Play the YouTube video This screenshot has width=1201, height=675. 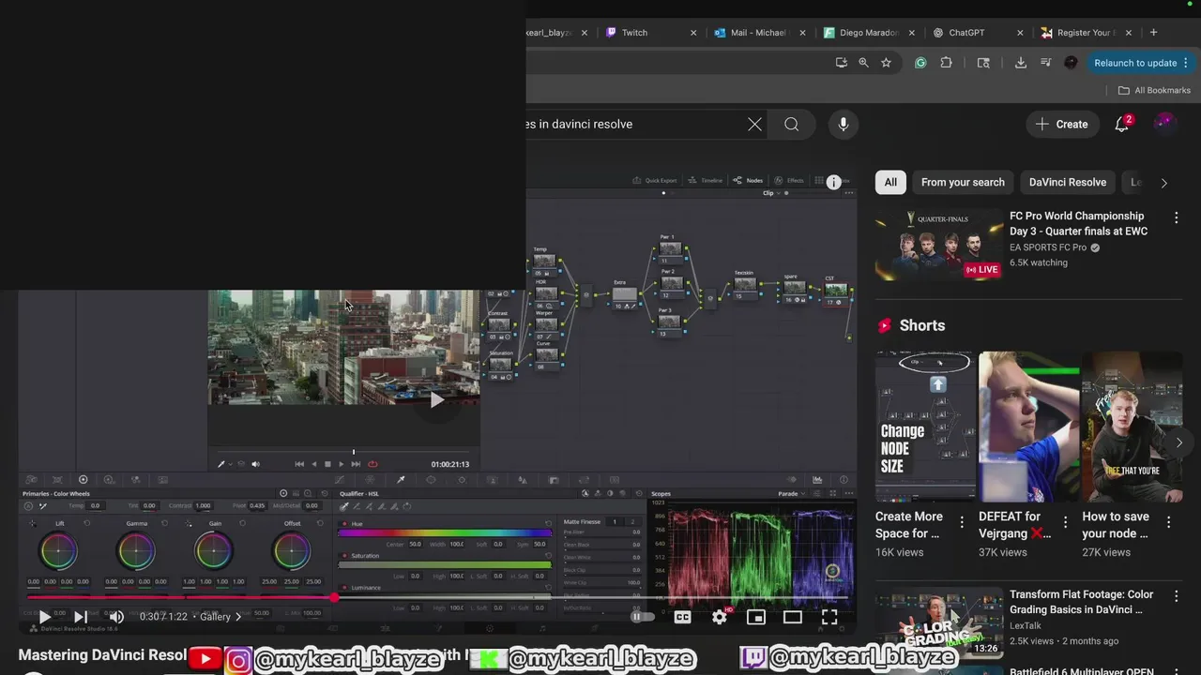pyautogui.click(x=44, y=617)
